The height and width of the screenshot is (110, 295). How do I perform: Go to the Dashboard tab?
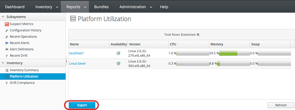pyautogui.click(x=15, y=7)
